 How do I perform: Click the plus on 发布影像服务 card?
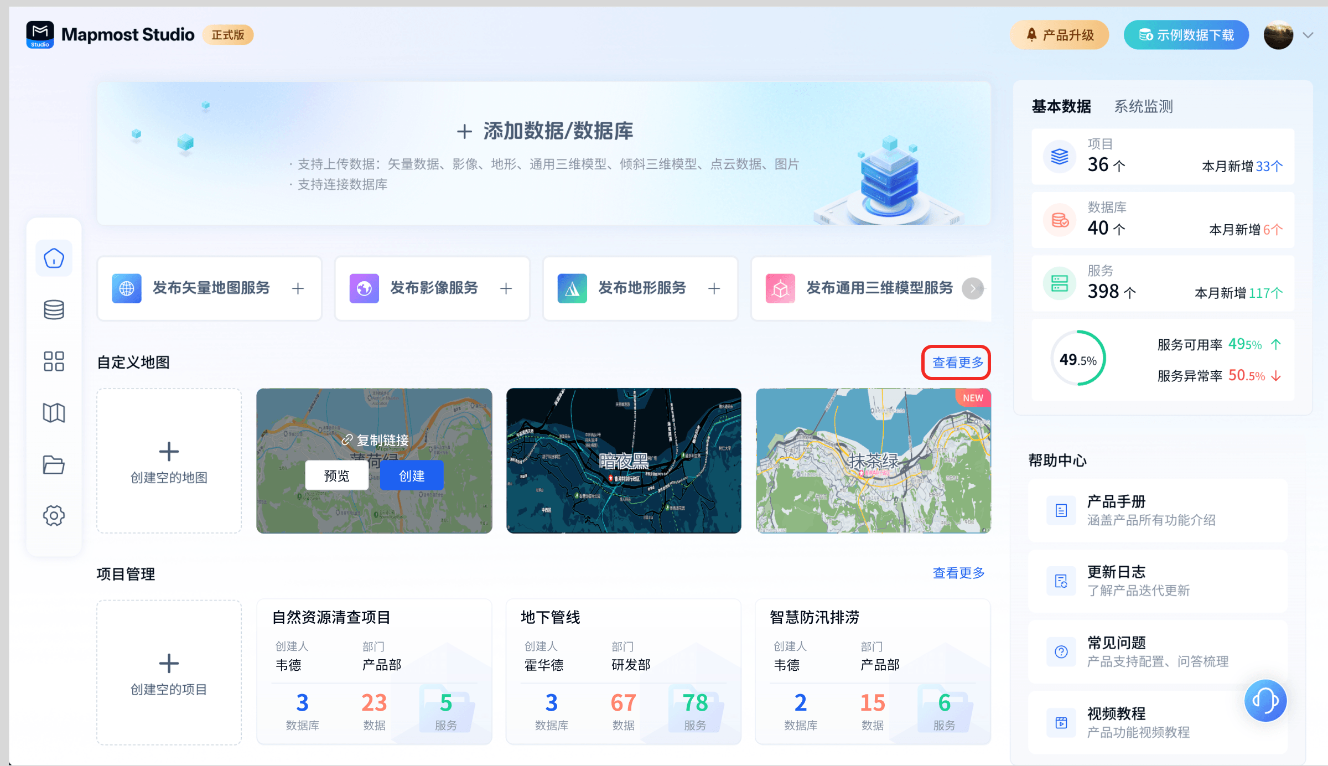(x=506, y=288)
